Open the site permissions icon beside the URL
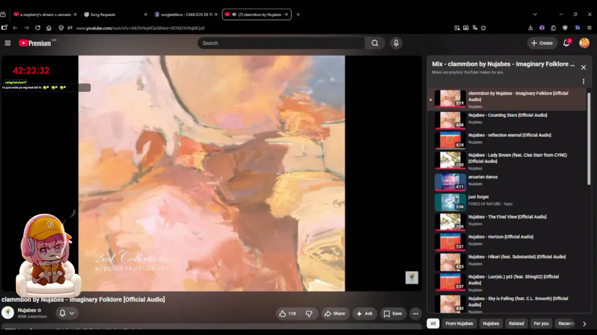The image size is (597, 335). [70, 28]
